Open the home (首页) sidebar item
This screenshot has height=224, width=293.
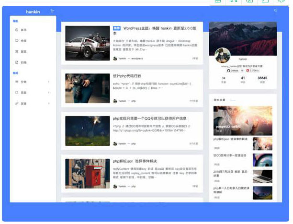23,30
